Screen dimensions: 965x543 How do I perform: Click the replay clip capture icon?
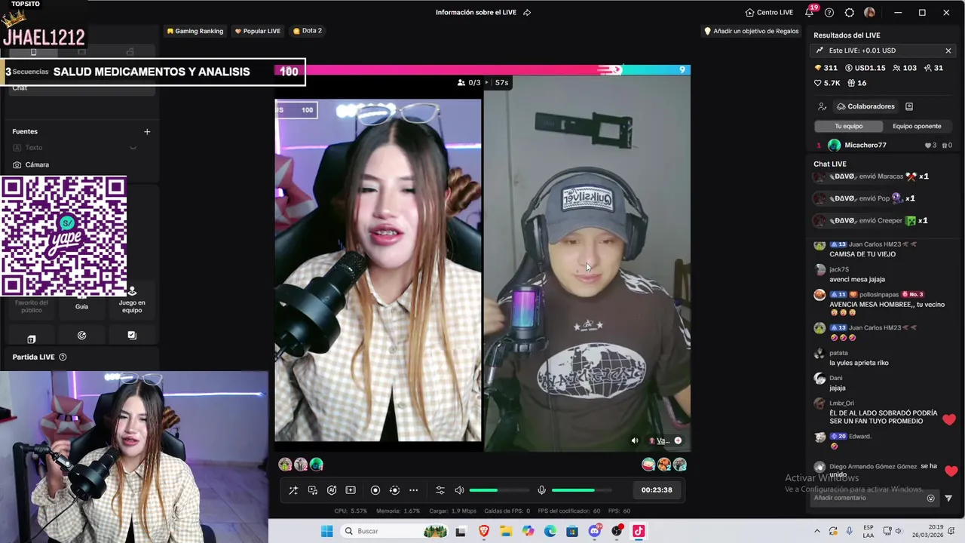(394, 490)
